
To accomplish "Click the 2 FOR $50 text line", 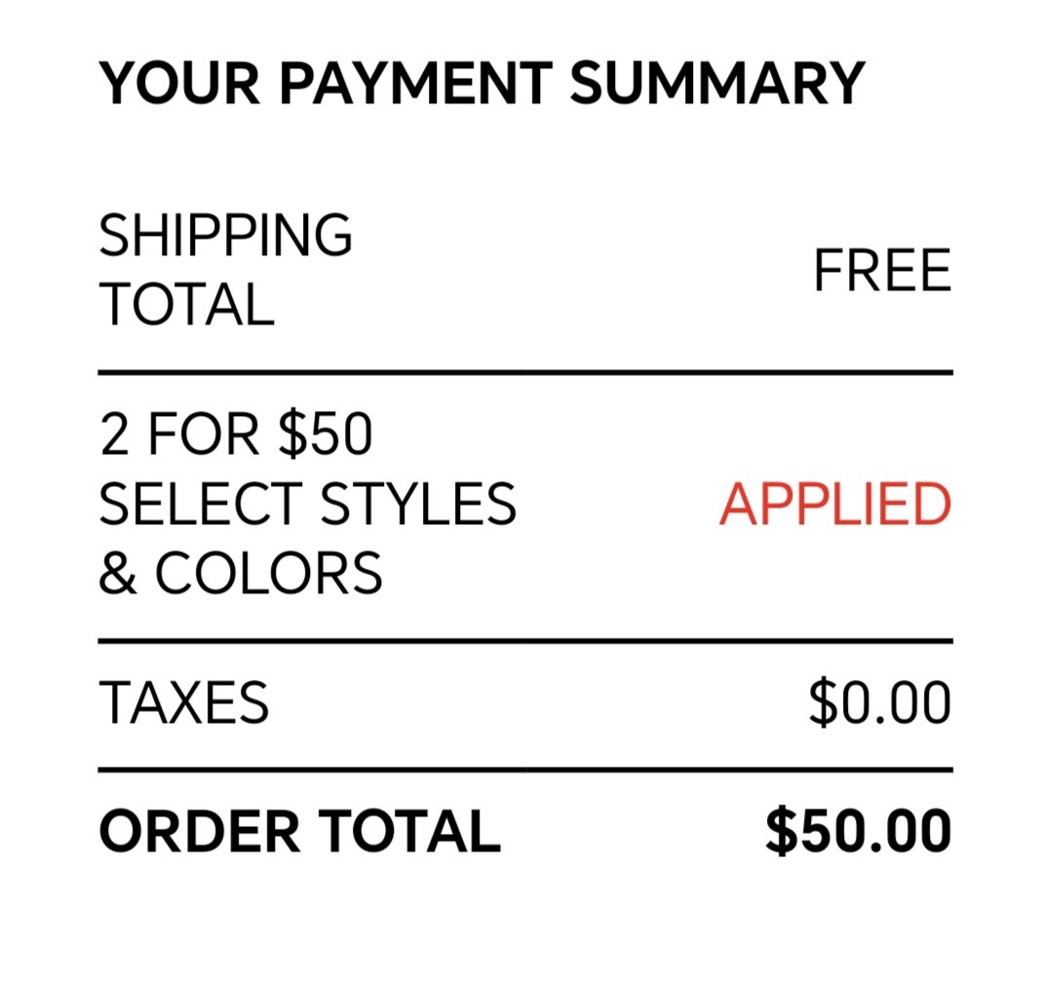I will point(236,434).
